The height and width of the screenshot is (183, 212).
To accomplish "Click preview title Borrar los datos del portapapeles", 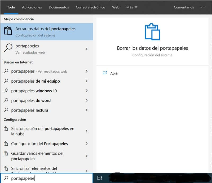I will pyautogui.click(x=152, y=48).
